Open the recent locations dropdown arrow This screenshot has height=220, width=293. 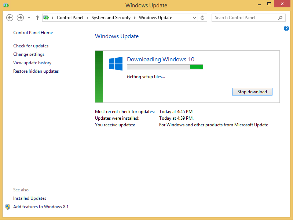(29, 18)
